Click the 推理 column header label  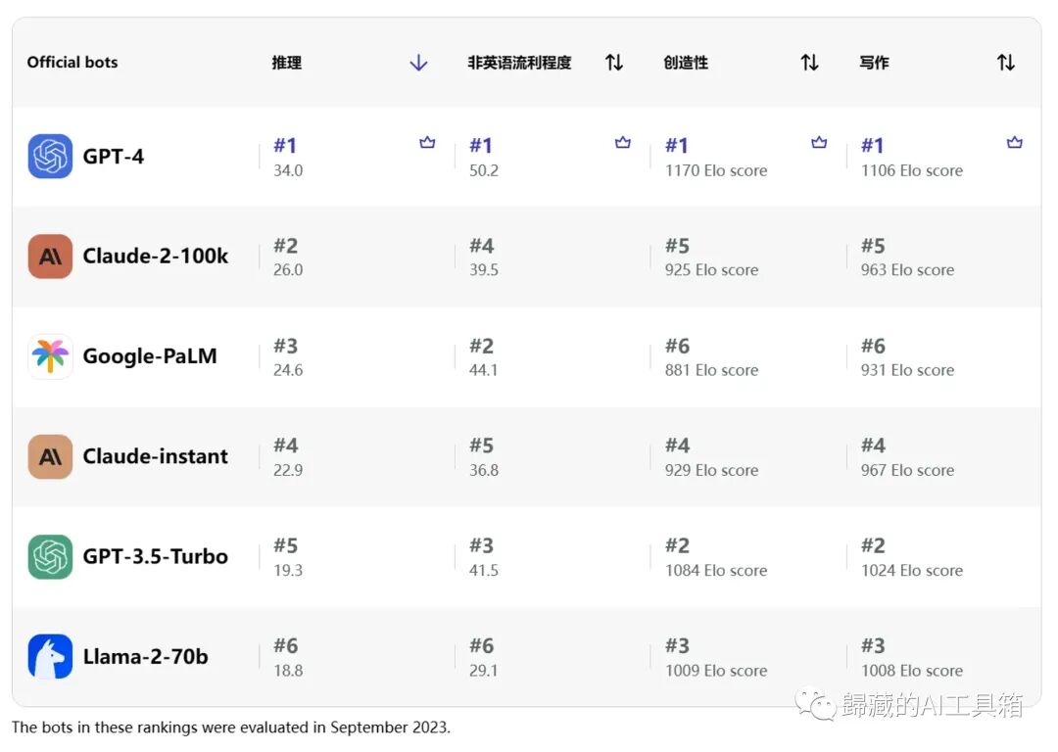[287, 63]
